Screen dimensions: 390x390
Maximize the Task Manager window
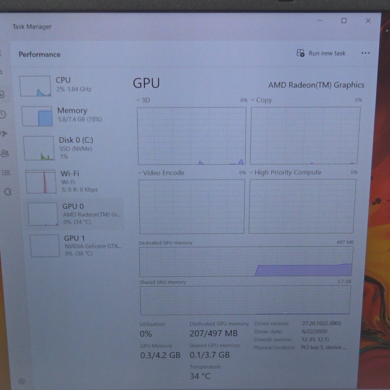point(344,21)
